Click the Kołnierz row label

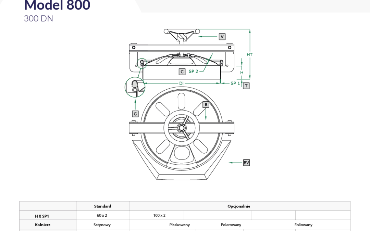click(43, 224)
